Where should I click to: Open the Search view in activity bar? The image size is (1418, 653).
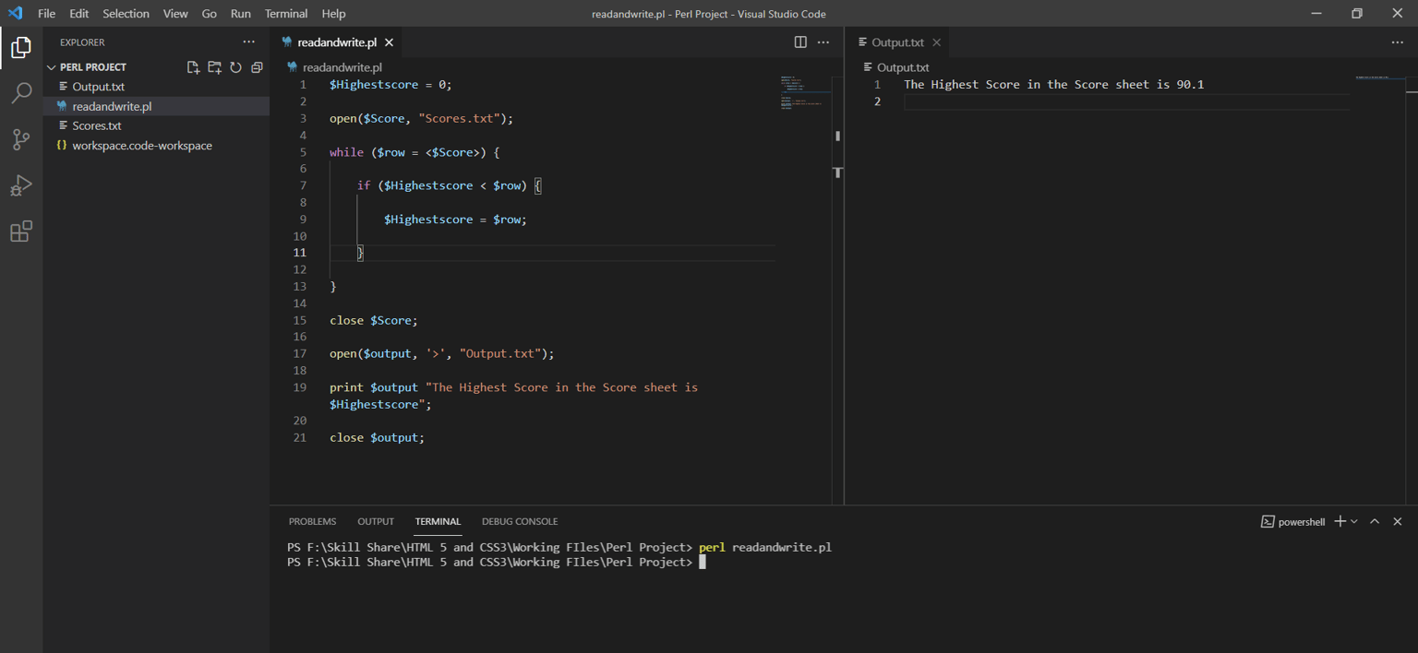[x=21, y=93]
